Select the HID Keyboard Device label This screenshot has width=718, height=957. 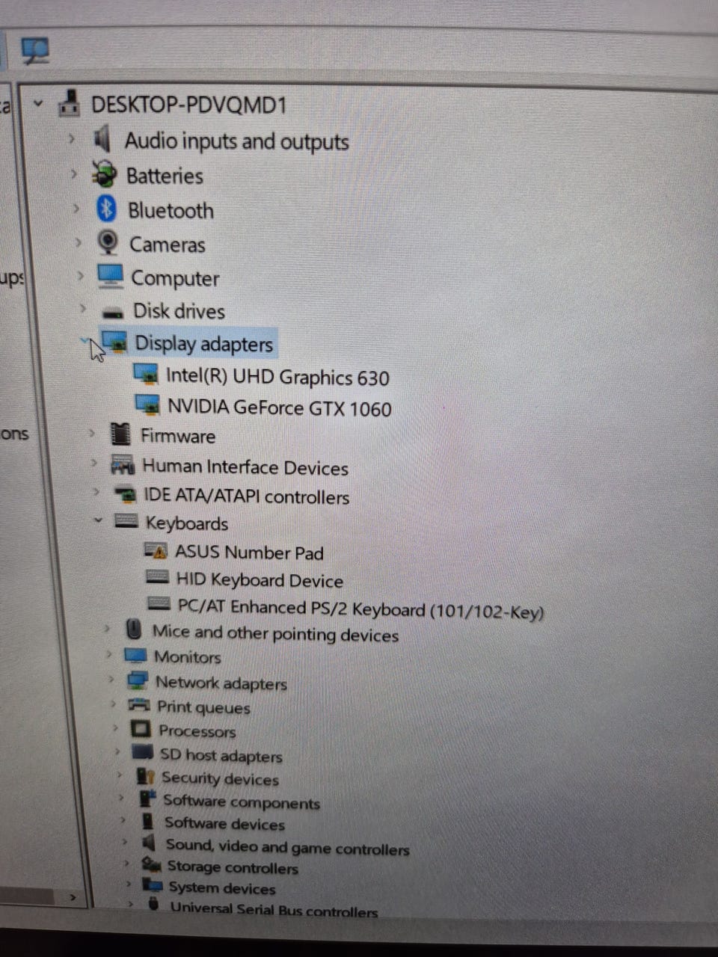[x=260, y=580]
